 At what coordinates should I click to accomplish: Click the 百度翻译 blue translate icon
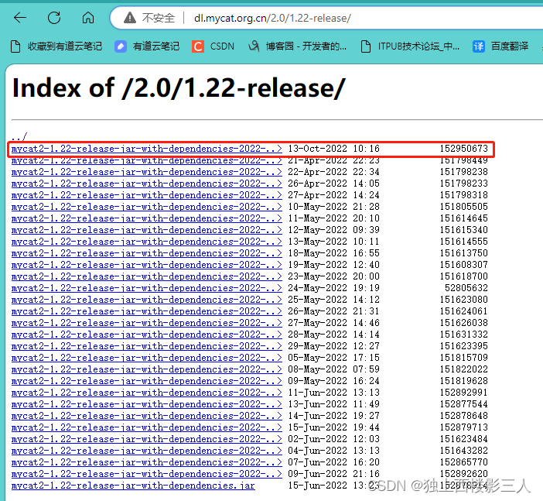click(479, 46)
